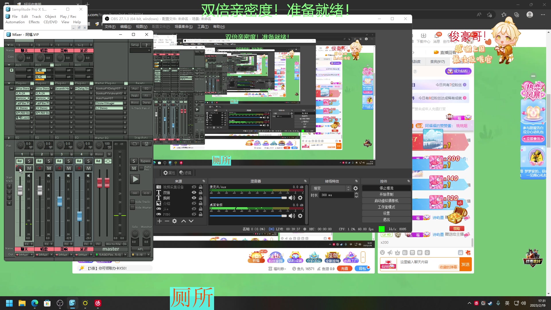Solo mixer track 1 聊天 with S
Image resolution: width=551 pixels, height=310 pixels.
coord(29,161)
